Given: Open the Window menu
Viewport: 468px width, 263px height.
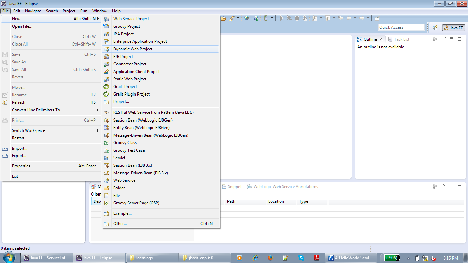Looking at the screenshot, I should [x=100, y=11].
